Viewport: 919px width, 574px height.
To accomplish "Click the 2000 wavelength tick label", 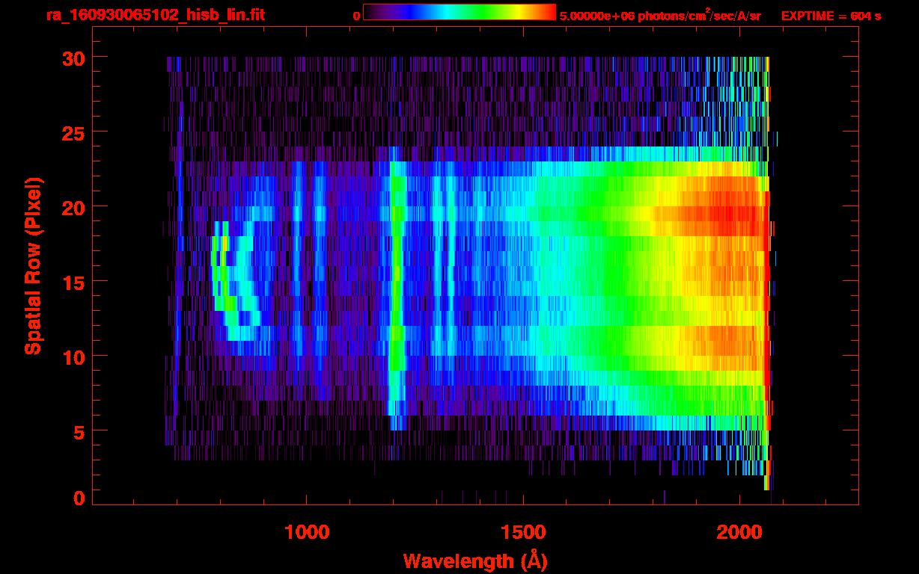I will 739,531.
